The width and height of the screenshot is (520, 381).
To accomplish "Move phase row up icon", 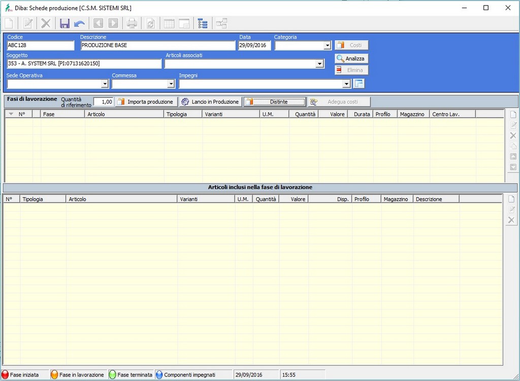I will click(513, 156).
